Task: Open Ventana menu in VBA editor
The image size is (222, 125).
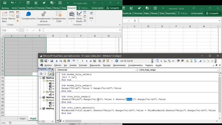Action: pos(149,65)
